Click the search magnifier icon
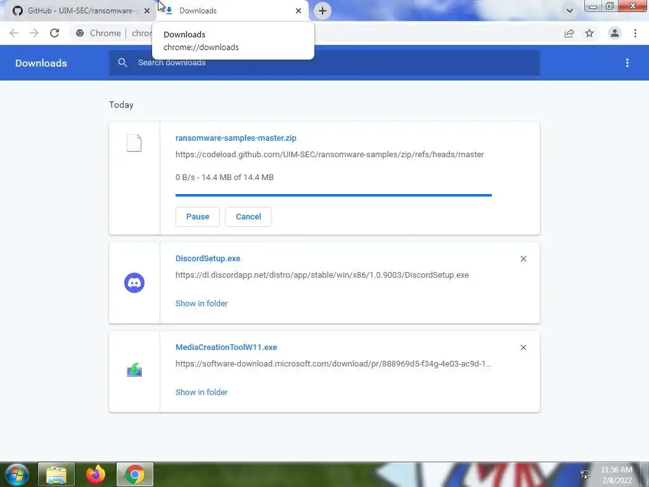This screenshot has width=649, height=487. point(122,63)
